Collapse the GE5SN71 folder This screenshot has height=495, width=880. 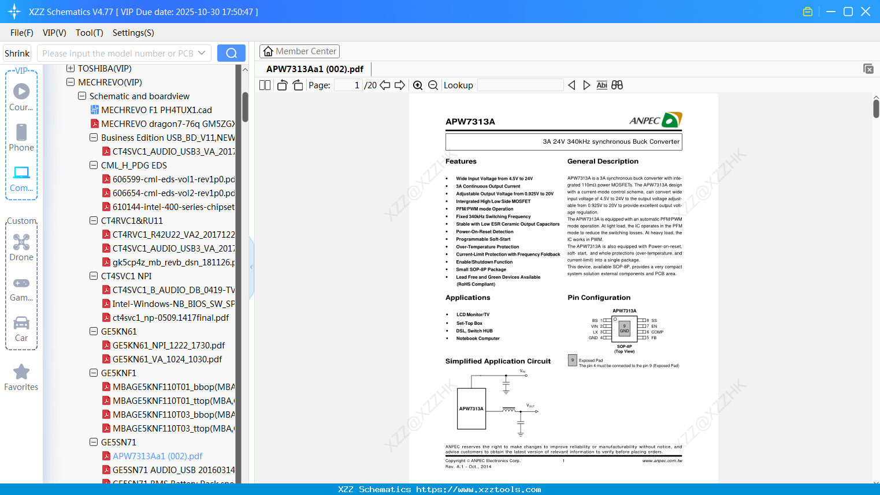[x=94, y=442]
